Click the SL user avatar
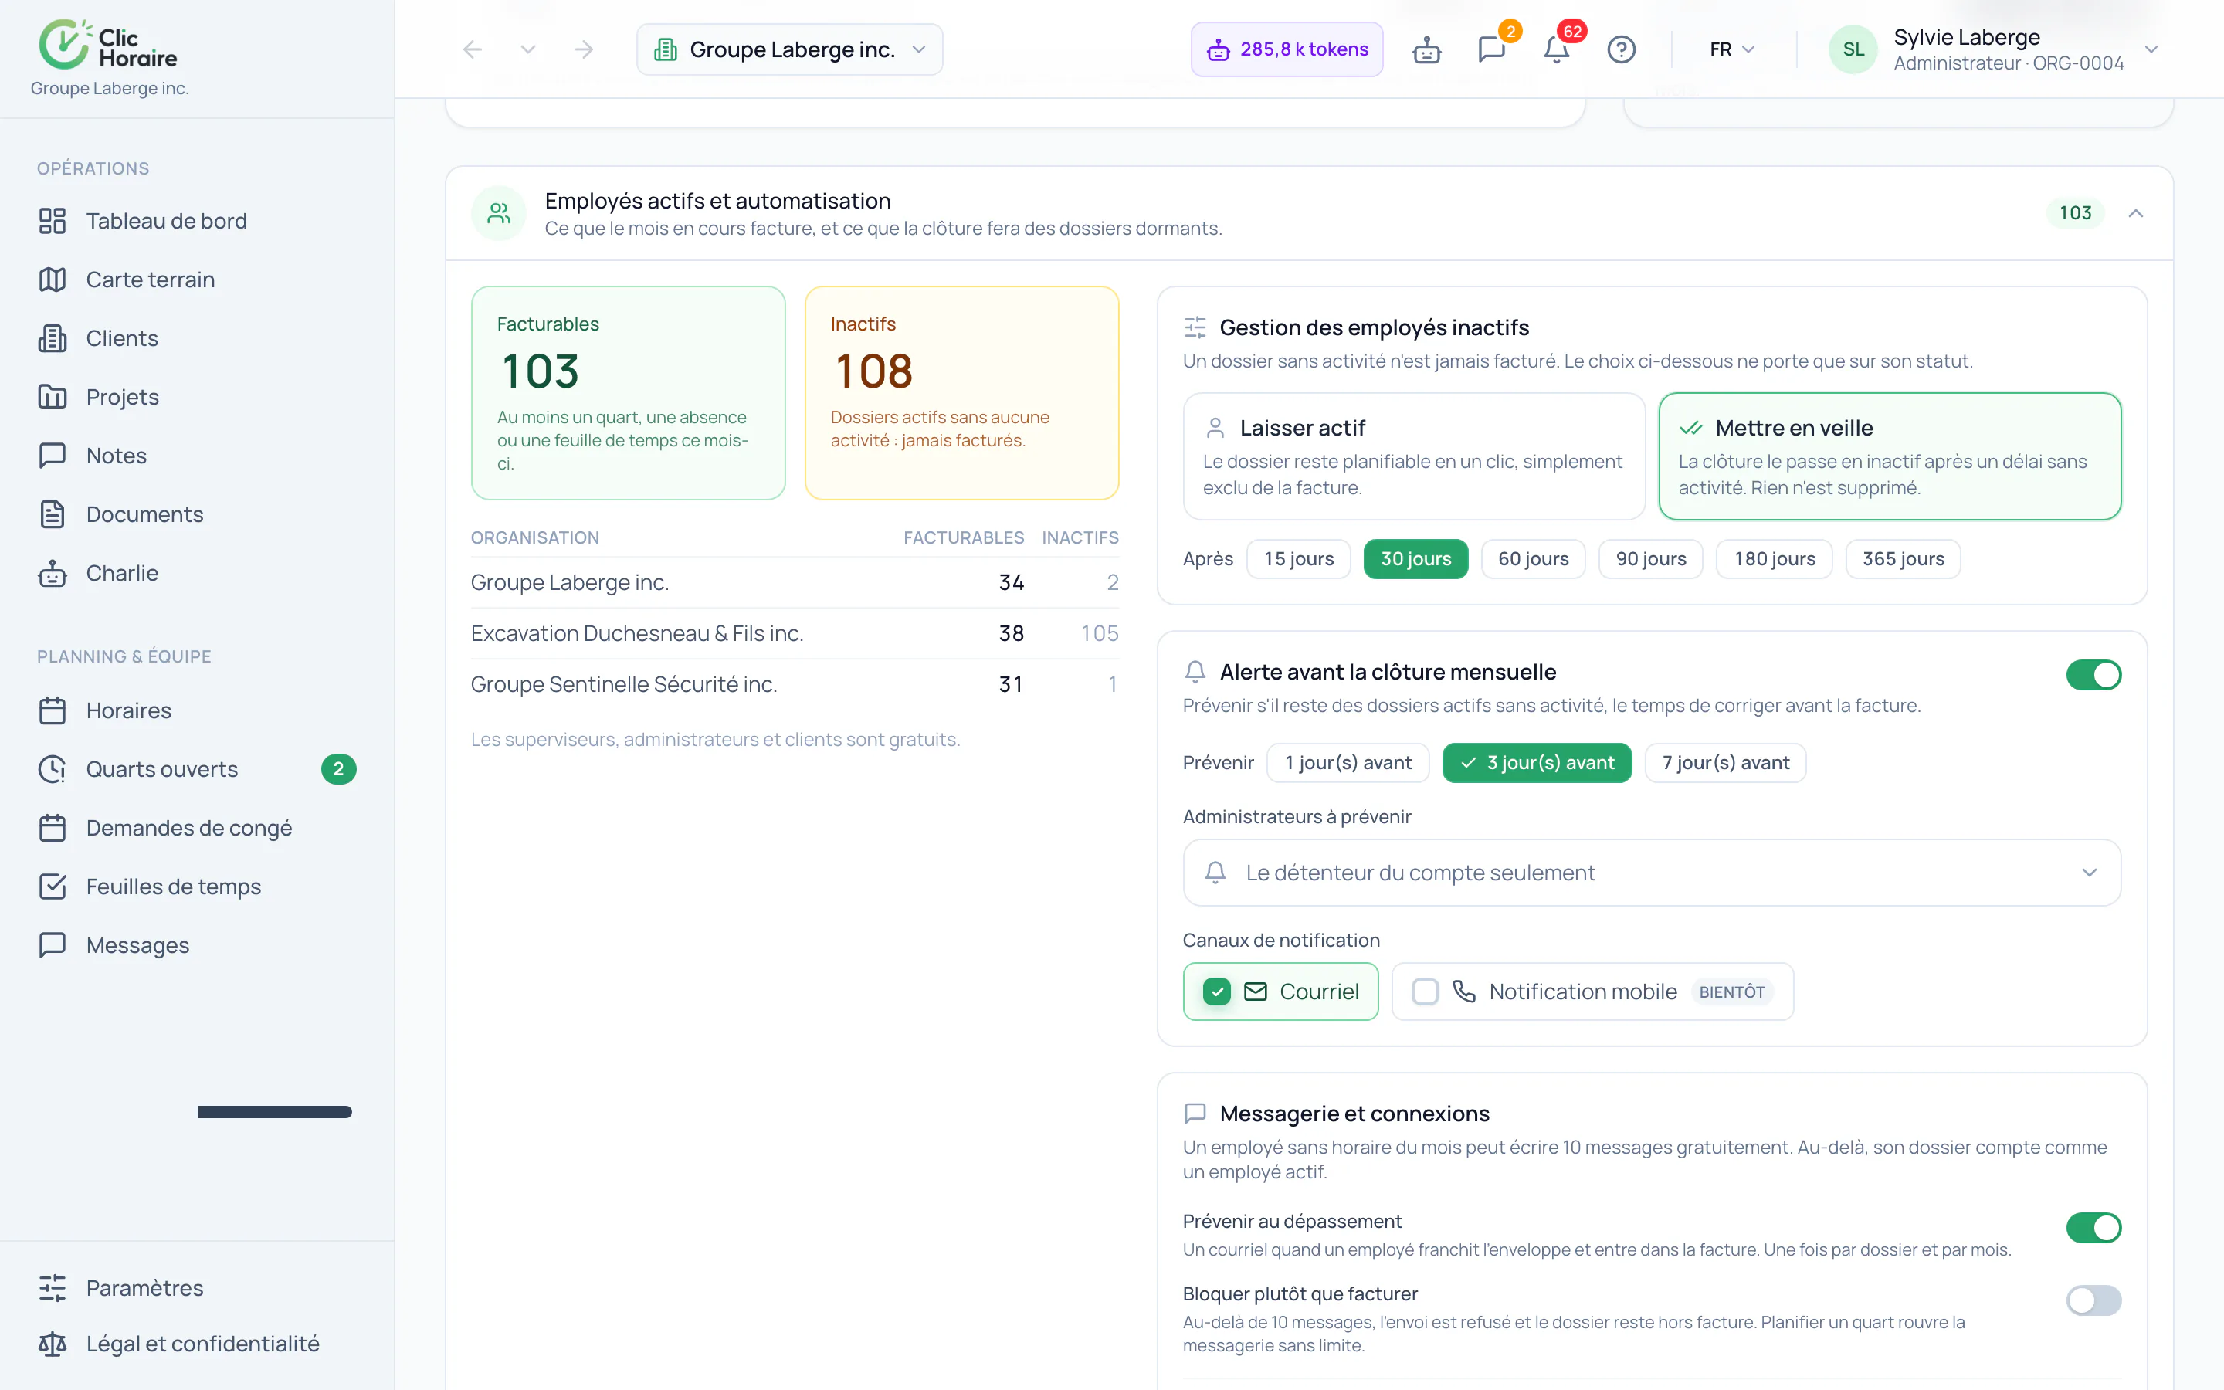This screenshot has height=1390, width=2224. 1853,49
